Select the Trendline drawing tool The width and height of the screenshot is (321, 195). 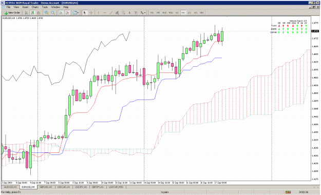111,13
